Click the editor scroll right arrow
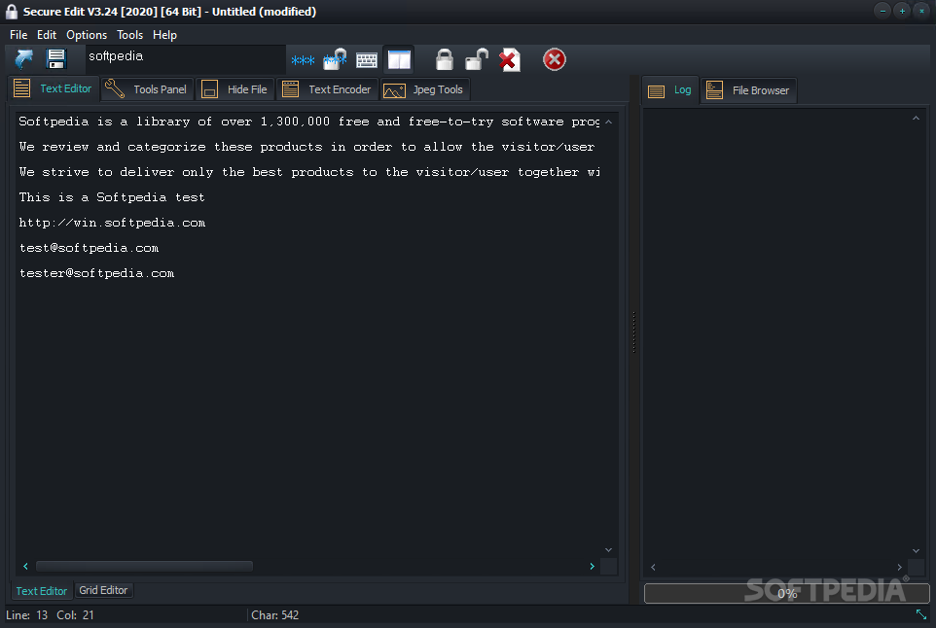 pos(593,566)
